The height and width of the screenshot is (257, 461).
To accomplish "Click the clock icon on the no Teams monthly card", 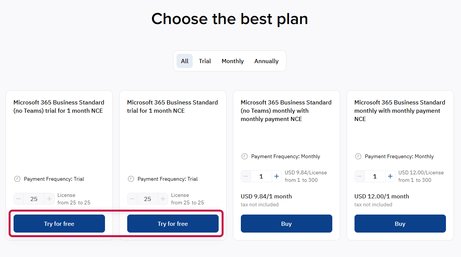I will (x=245, y=156).
